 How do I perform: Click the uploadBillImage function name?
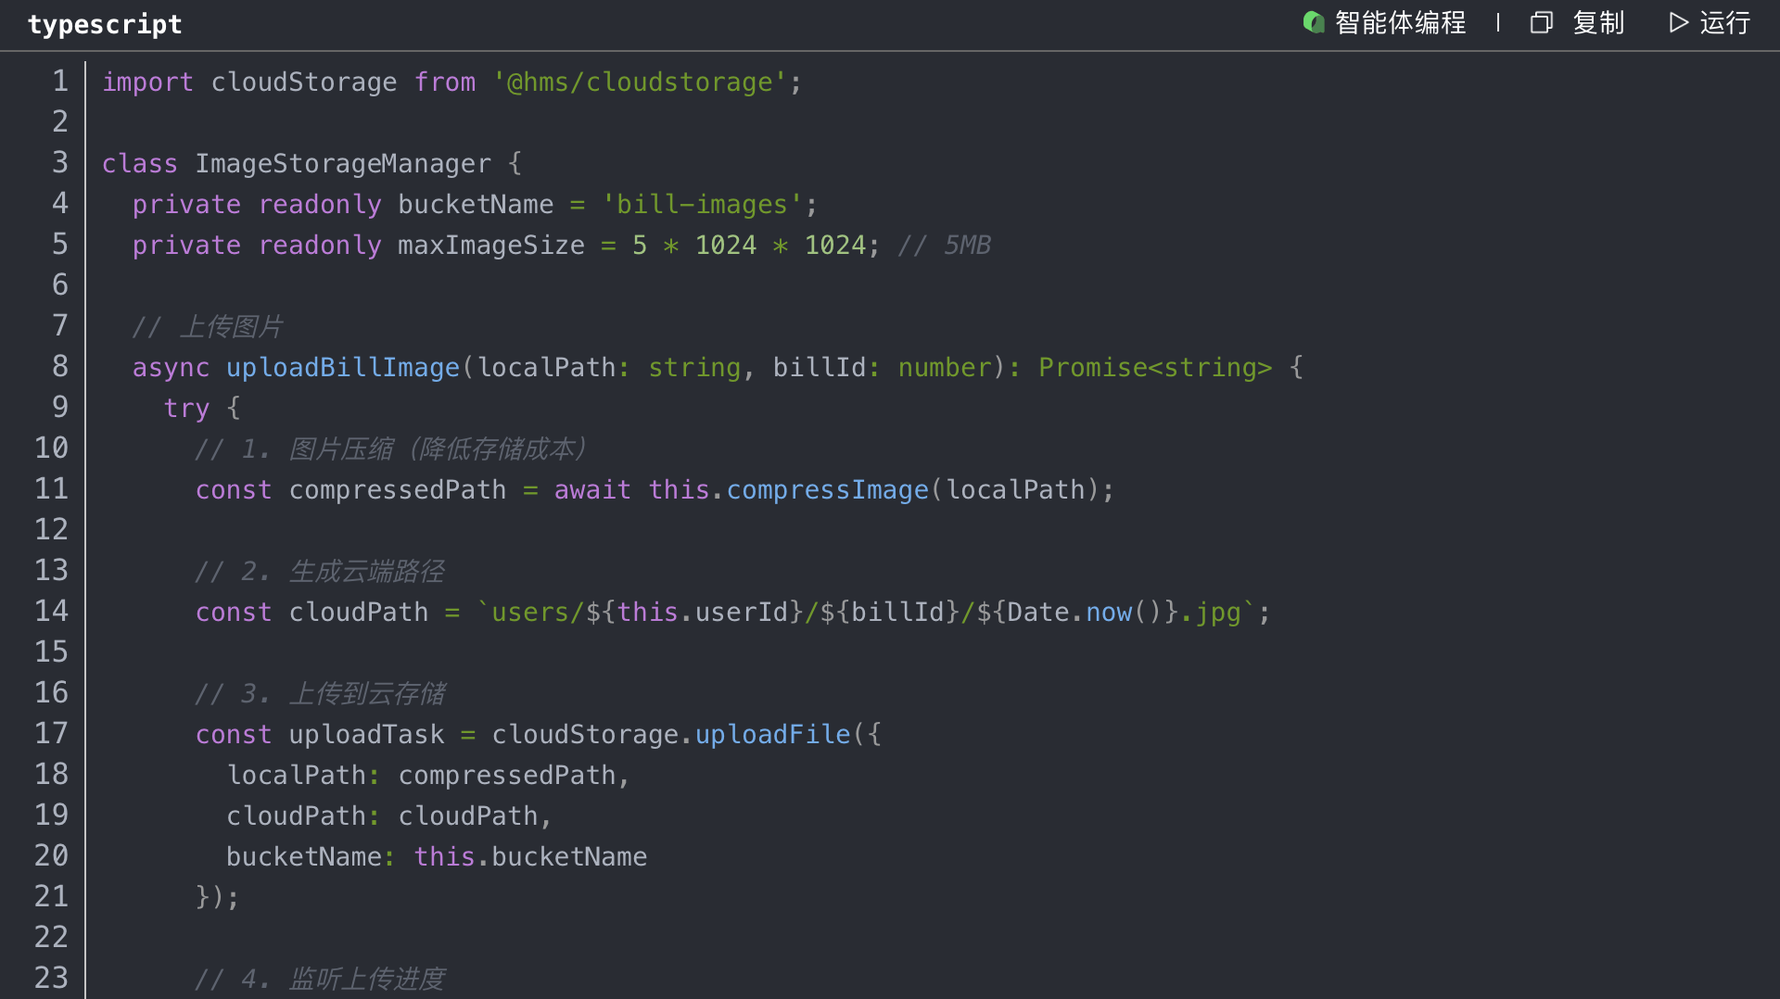pos(343,368)
